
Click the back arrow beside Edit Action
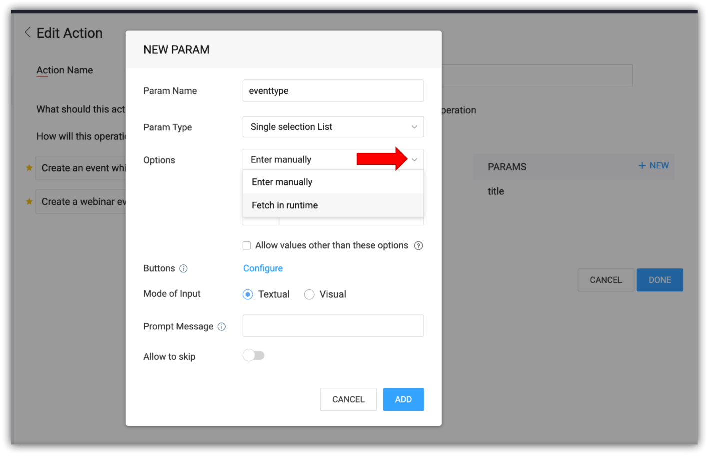pos(28,33)
